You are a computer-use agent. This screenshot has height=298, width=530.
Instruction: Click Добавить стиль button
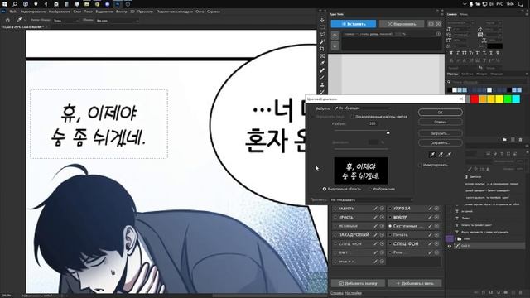point(414,283)
